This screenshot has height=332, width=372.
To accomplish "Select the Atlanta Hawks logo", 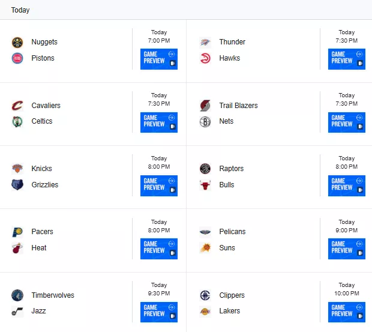I will click(205, 58).
